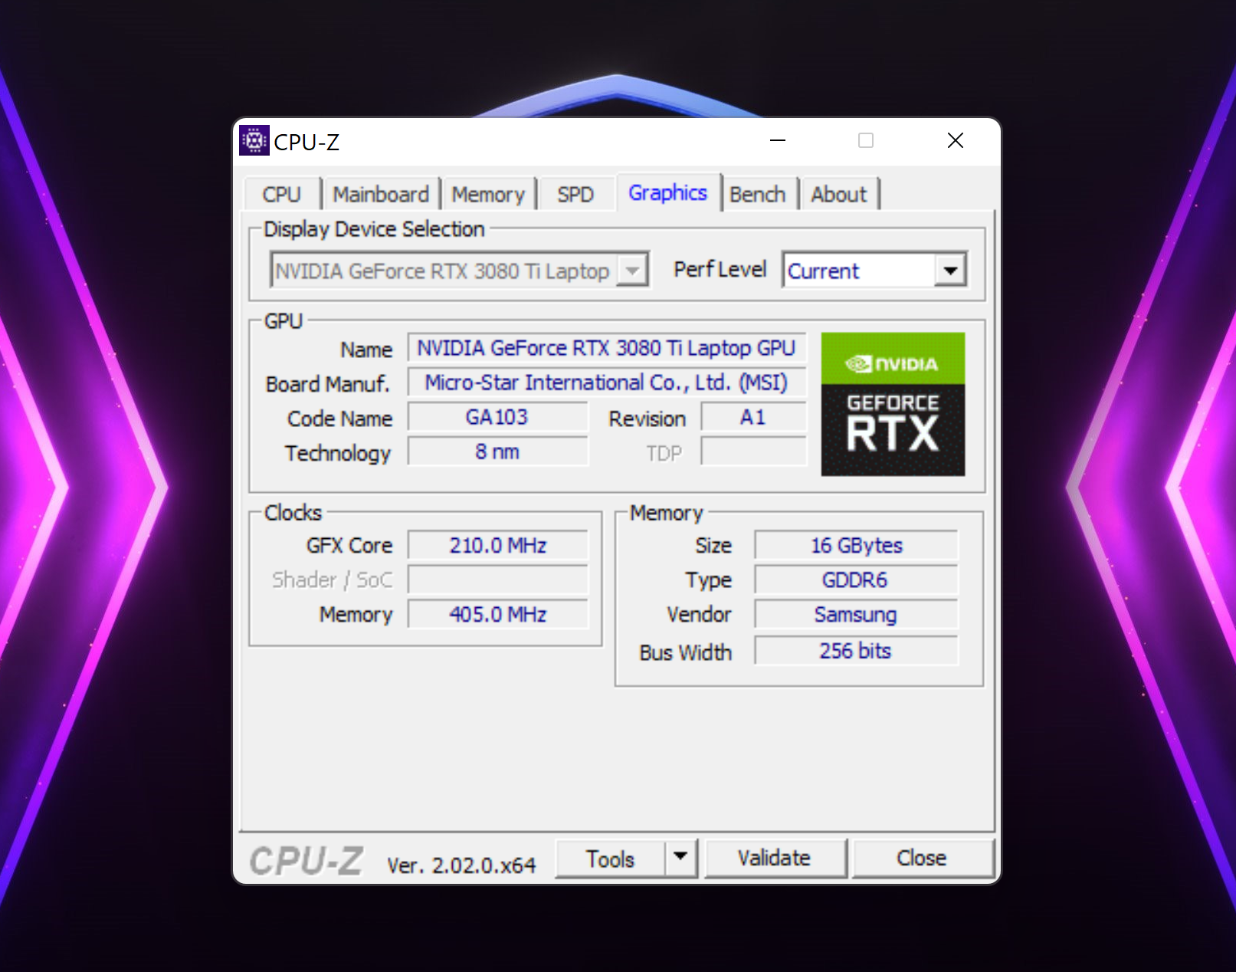Viewport: 1236px width, 972px height.
Task: Click the Clocks Memory 405.0 MHz value
Action: point(497,614)
